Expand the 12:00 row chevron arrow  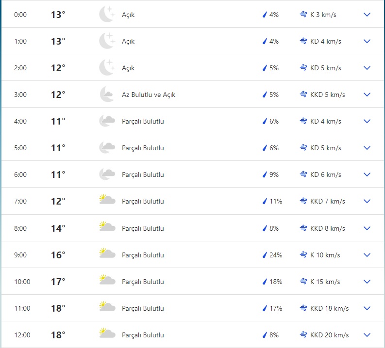coord(367,335)
